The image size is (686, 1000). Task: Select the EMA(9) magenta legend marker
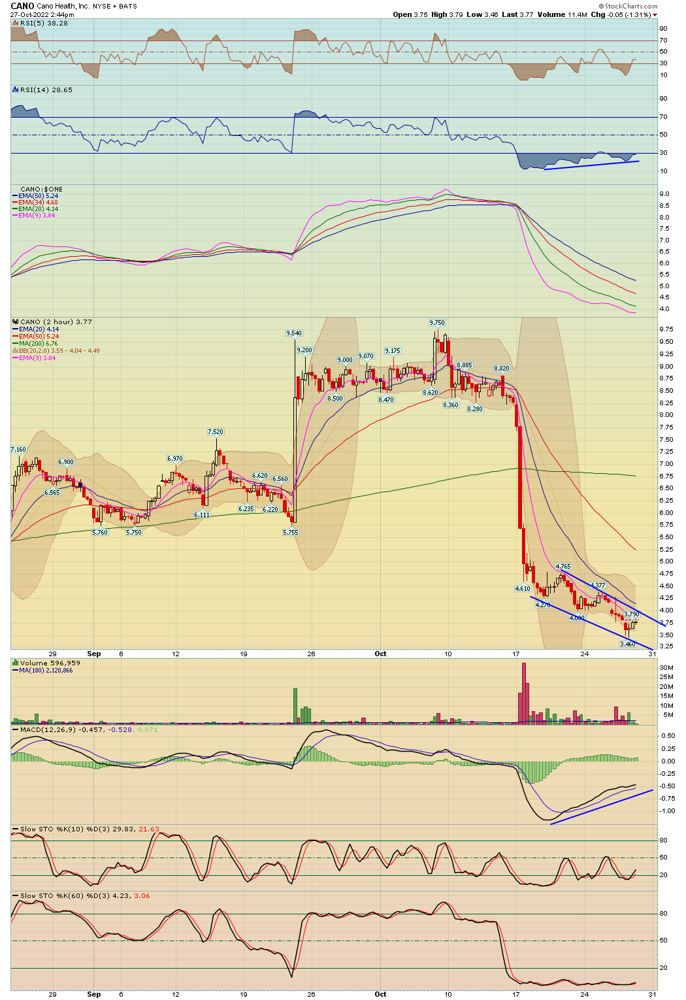(14, 357)
